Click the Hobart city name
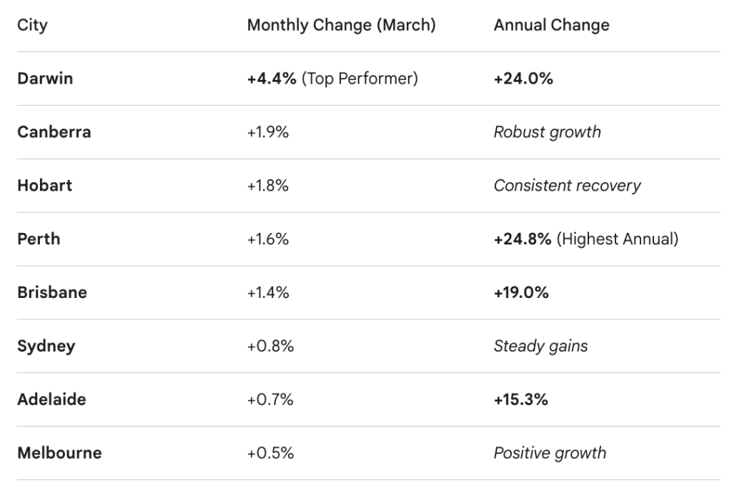This screenshot has width=732, height=493. click(x=44, y=186)
